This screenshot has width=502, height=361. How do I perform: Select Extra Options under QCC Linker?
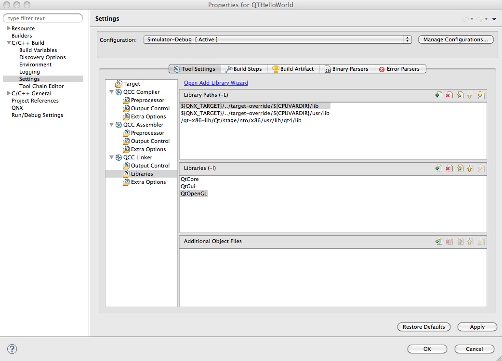(145, 182)
